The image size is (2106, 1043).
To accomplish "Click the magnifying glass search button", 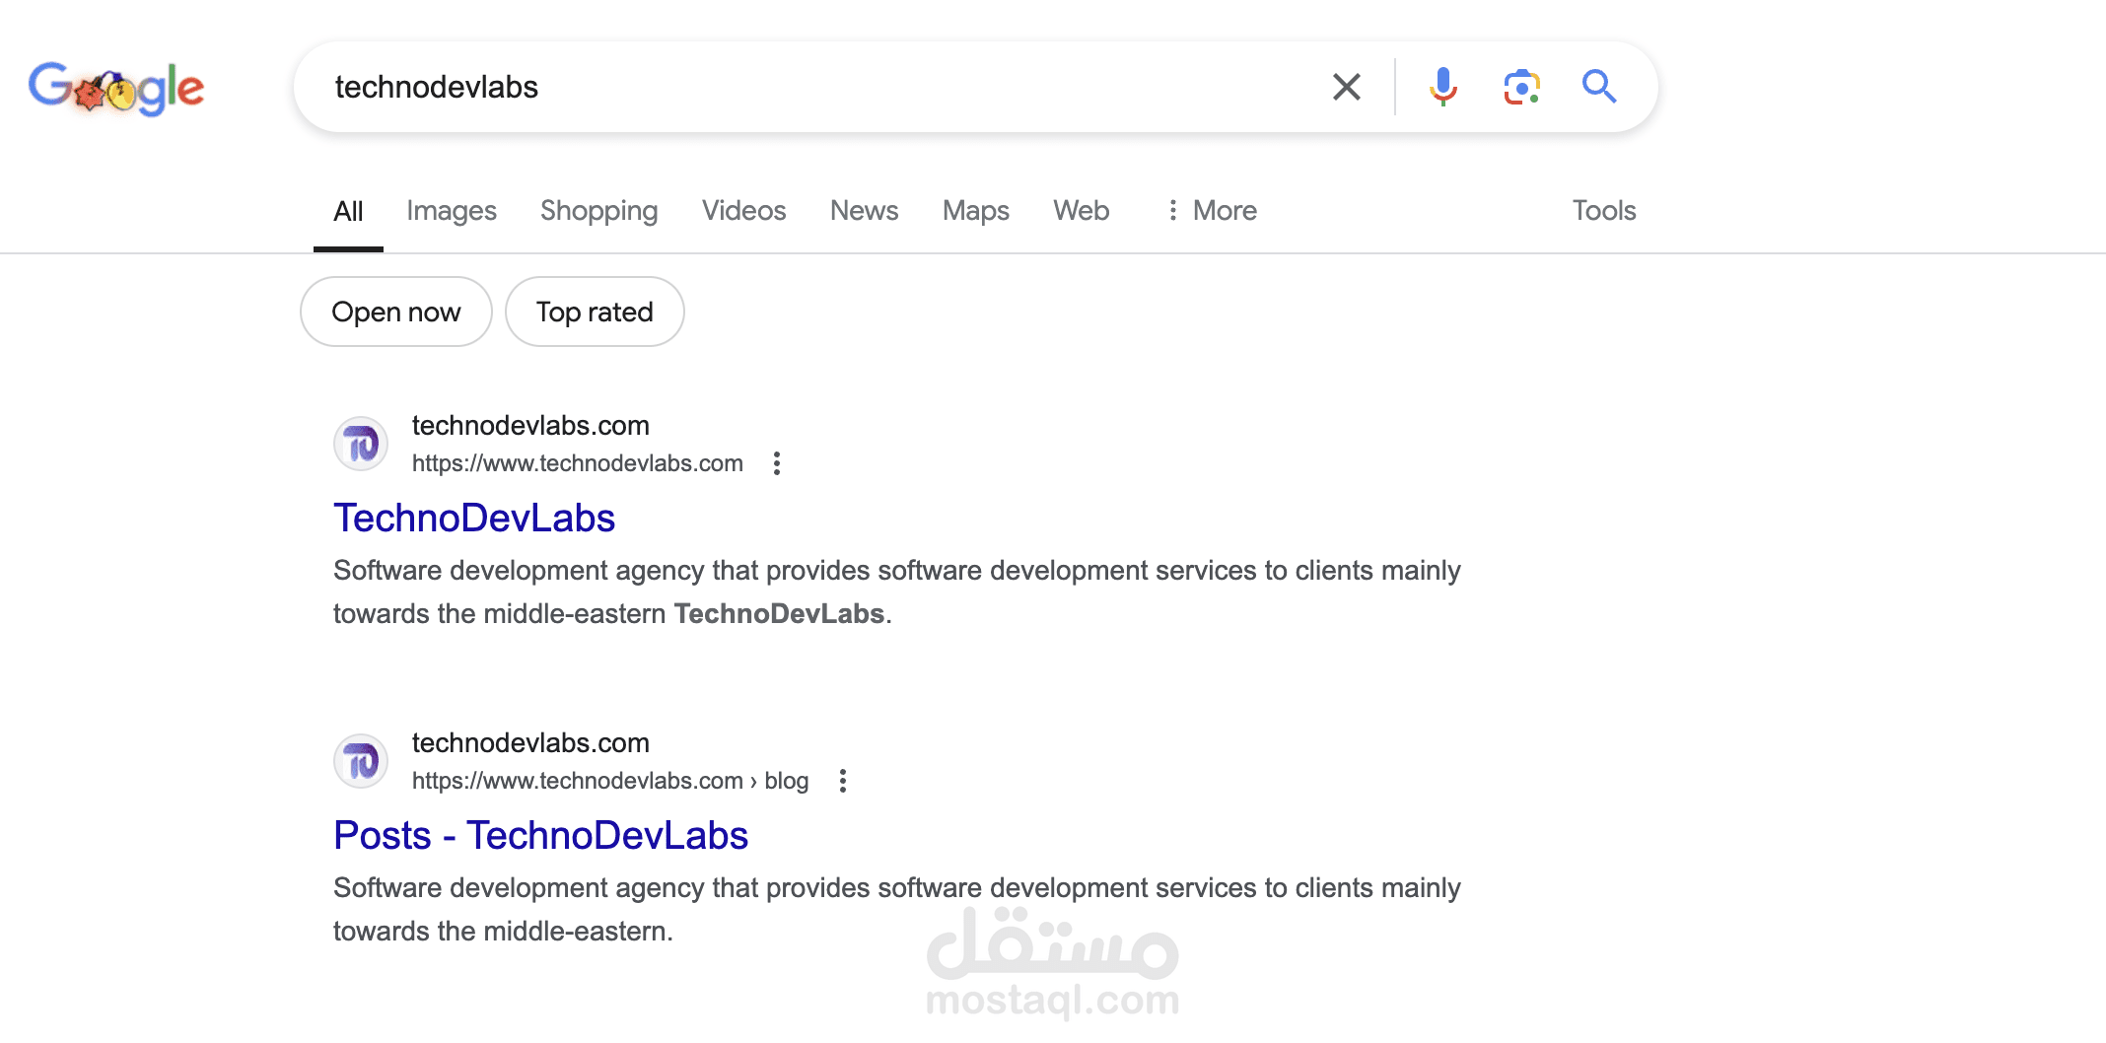I will (x=1598, y=87).
